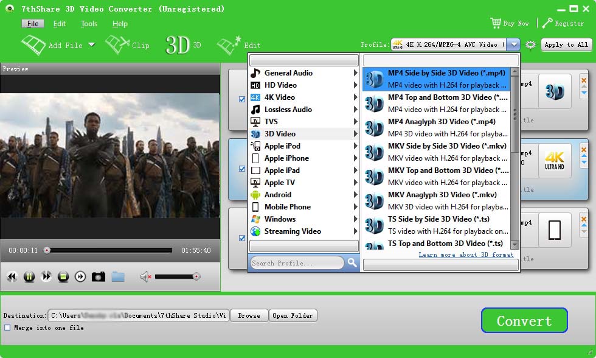Open the Clip tool
596x358 pixels.
click(x=127, y=45)
